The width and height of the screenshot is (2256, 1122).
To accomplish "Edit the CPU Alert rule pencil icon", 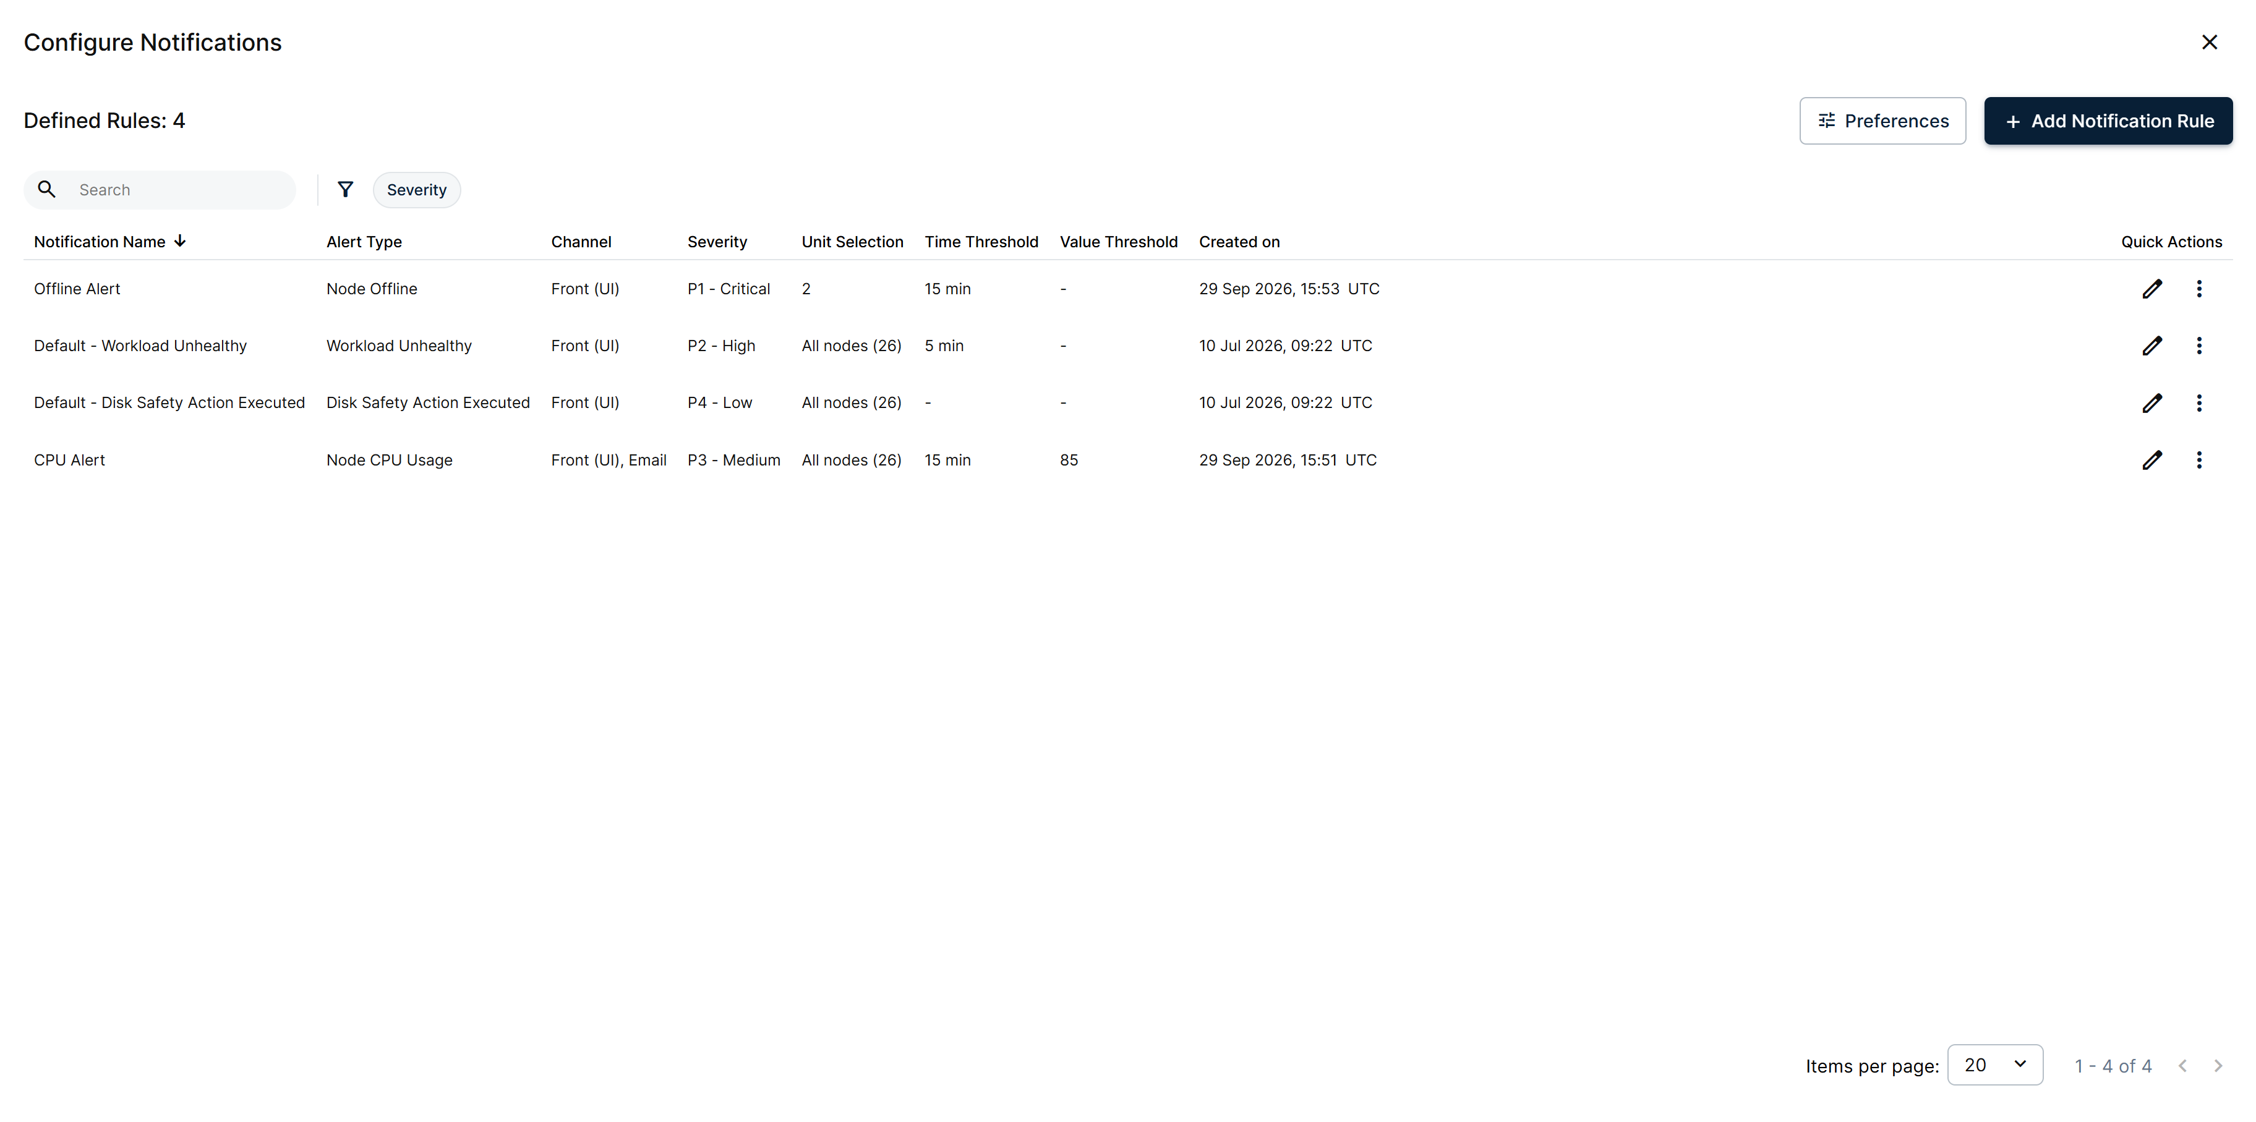I will coord(2151,461).
